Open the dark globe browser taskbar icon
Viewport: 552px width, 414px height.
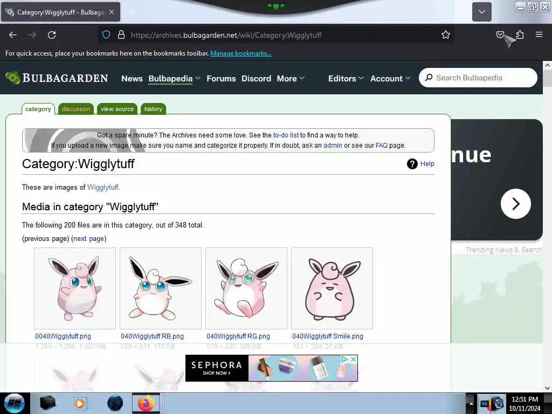(x=115, y=403)
